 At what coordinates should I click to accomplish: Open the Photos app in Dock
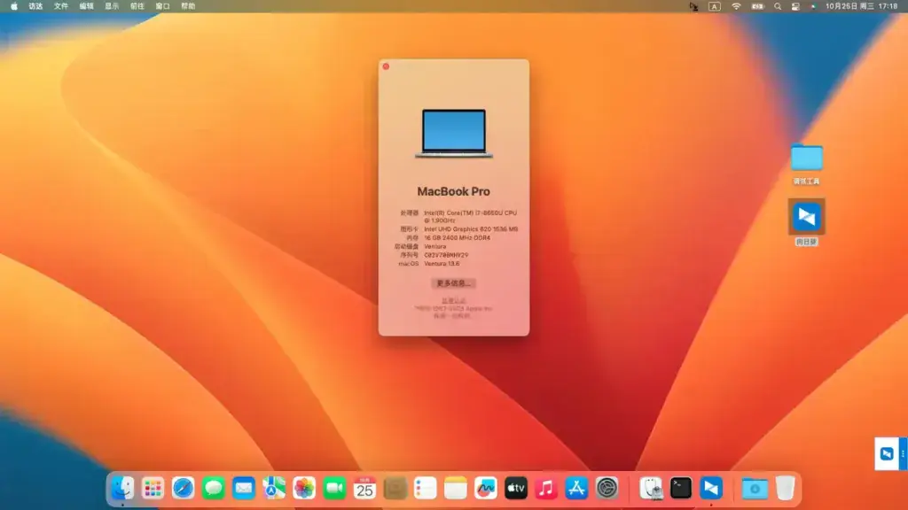tap(304, 489)
